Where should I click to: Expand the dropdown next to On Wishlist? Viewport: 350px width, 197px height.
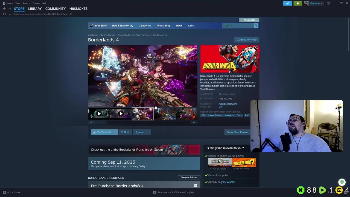coord(116,132)
